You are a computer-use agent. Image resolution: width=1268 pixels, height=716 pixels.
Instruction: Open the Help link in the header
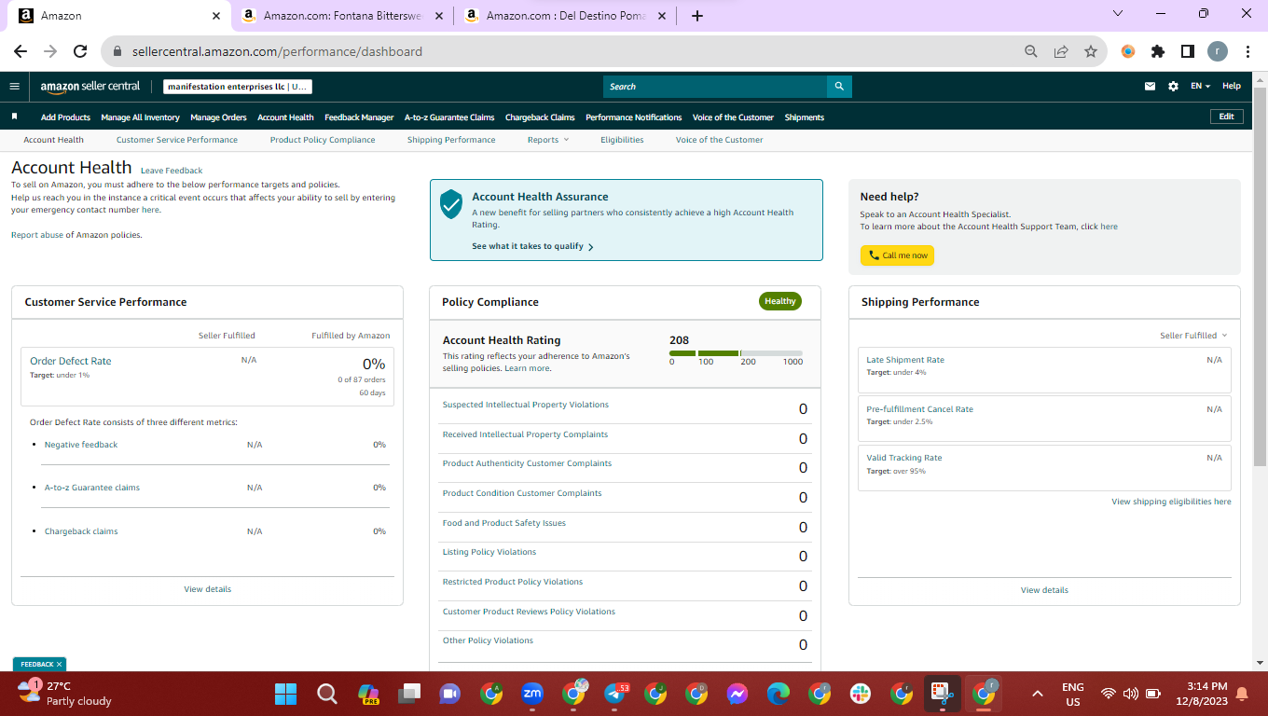(x=1232, y=87)
